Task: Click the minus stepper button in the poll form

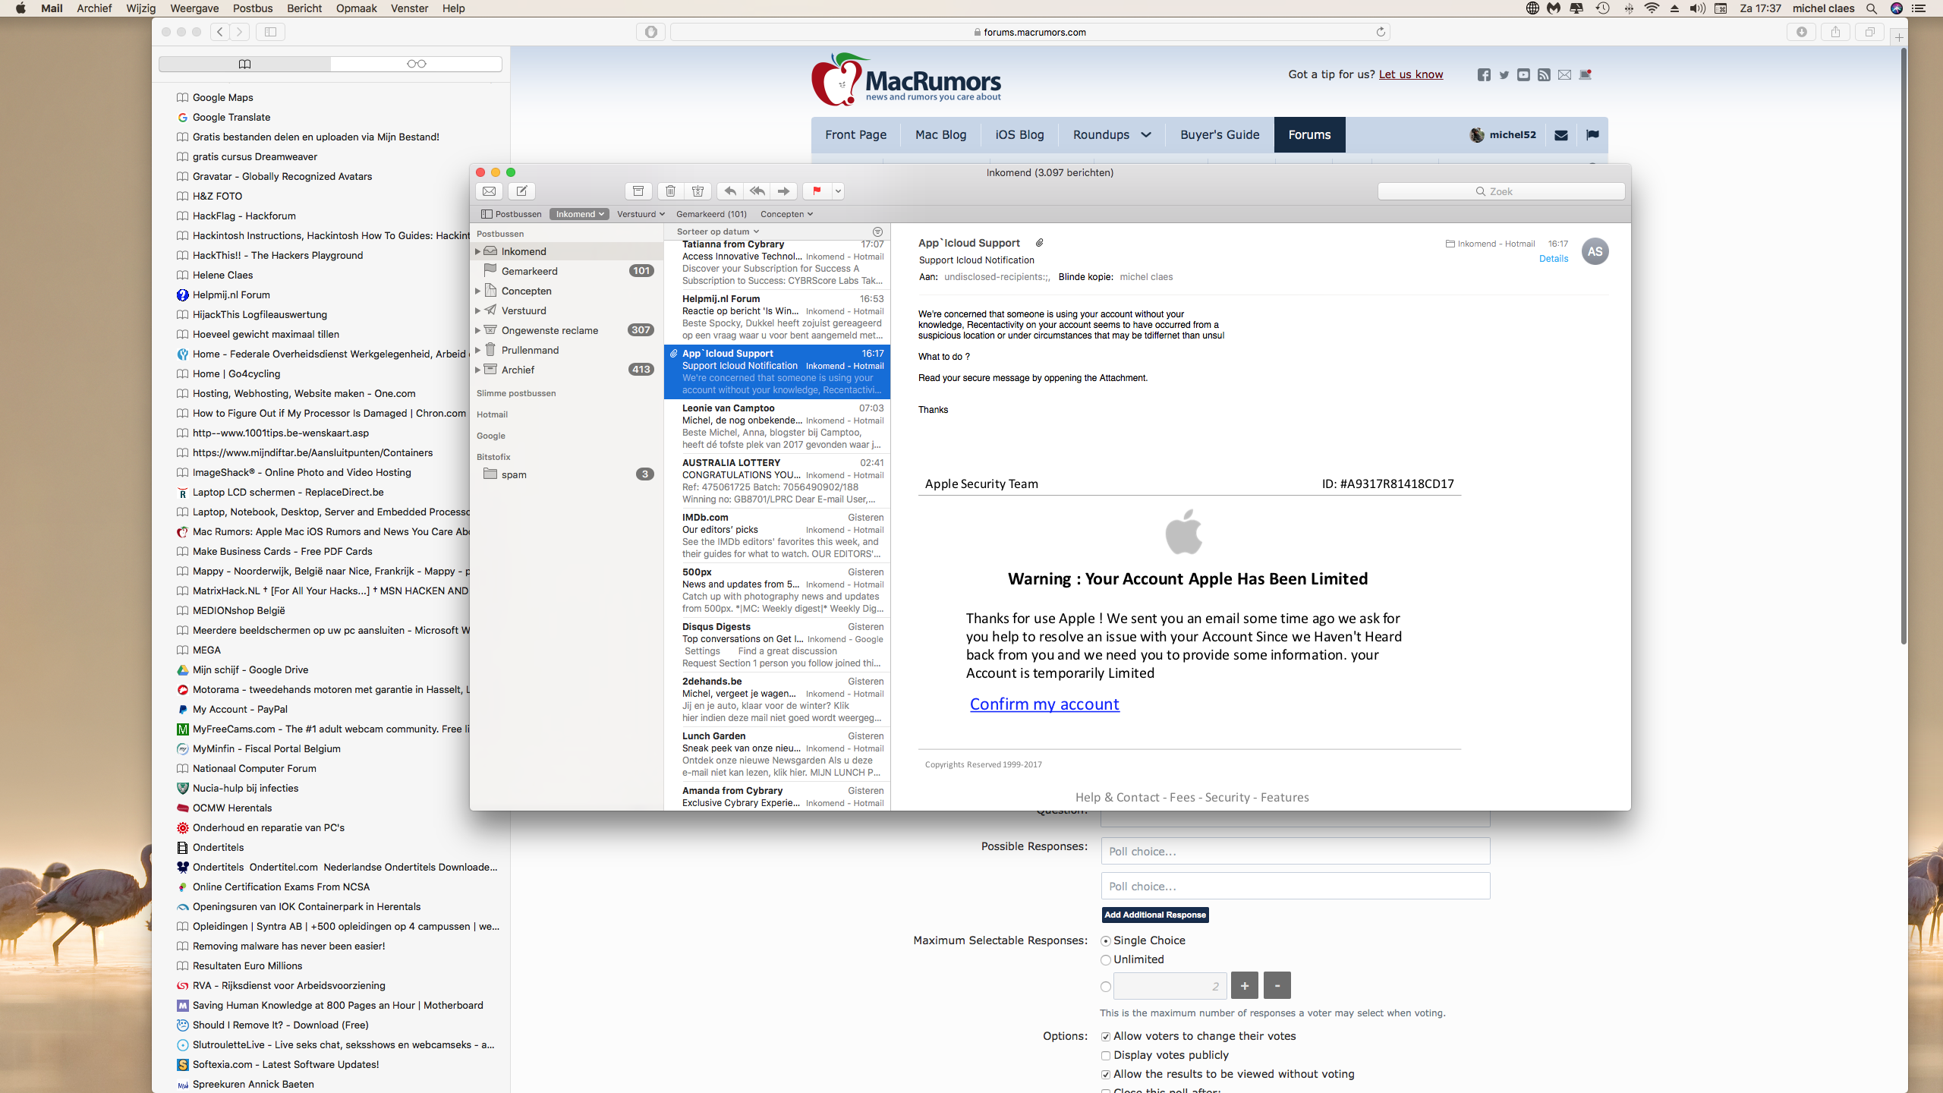Action: coord(1277,986)
